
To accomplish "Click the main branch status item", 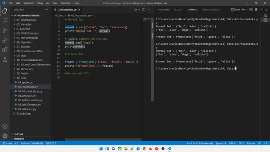I will (8, 143).
